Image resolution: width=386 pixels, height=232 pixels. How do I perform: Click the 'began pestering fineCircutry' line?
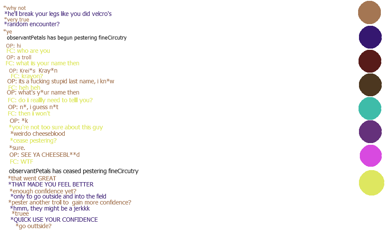[66, 38]
